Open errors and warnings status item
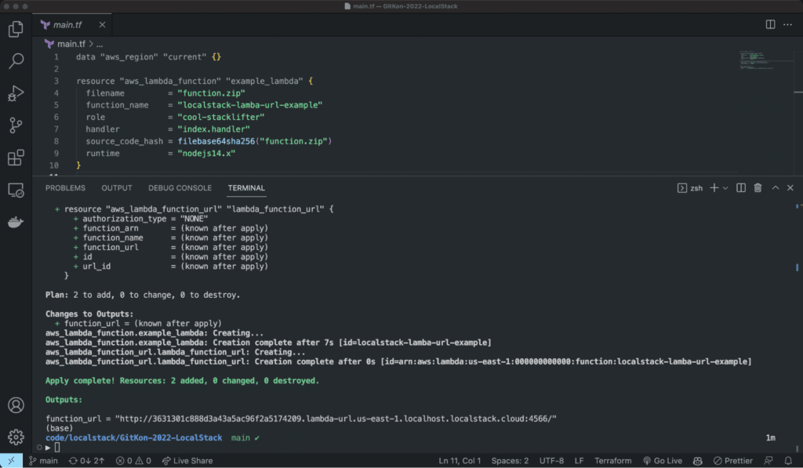 point(133,461)
